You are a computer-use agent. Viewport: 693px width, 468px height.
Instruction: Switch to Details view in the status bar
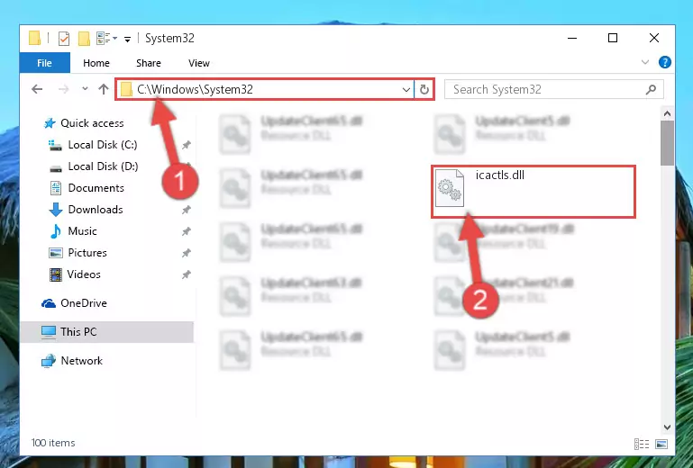(642, 445)
